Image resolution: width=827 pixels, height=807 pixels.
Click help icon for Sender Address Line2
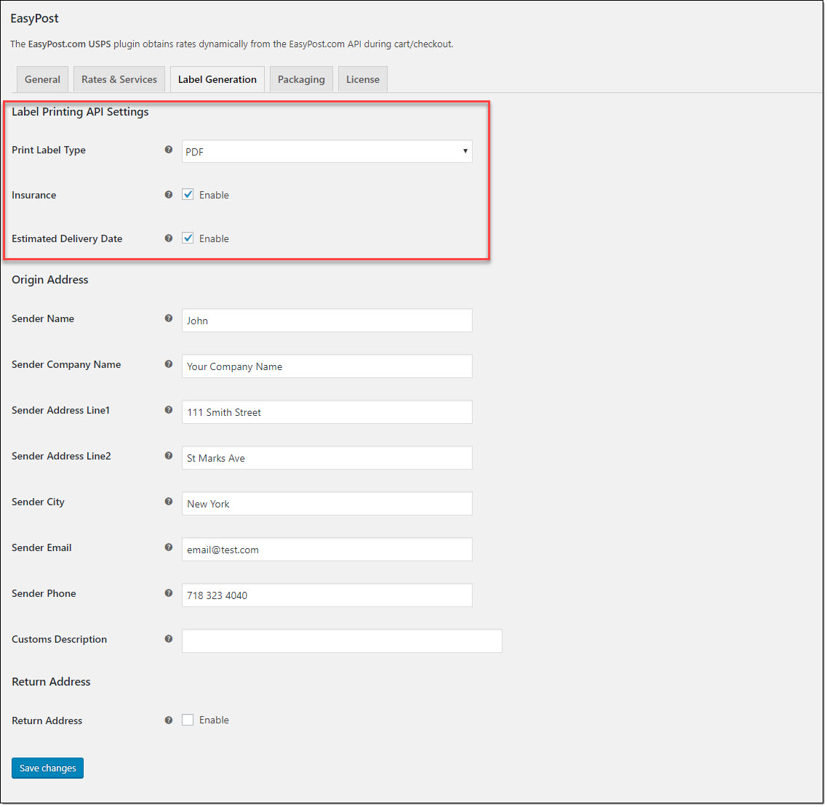pos(168,456)
